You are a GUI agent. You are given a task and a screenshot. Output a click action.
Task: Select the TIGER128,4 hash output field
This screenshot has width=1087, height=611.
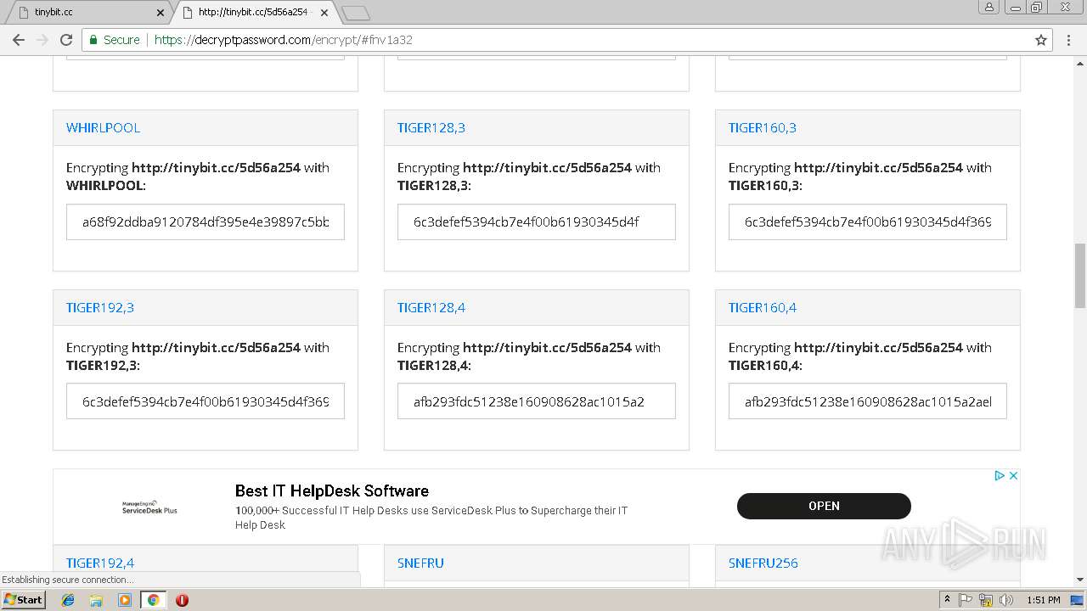[x=537, y=401]
